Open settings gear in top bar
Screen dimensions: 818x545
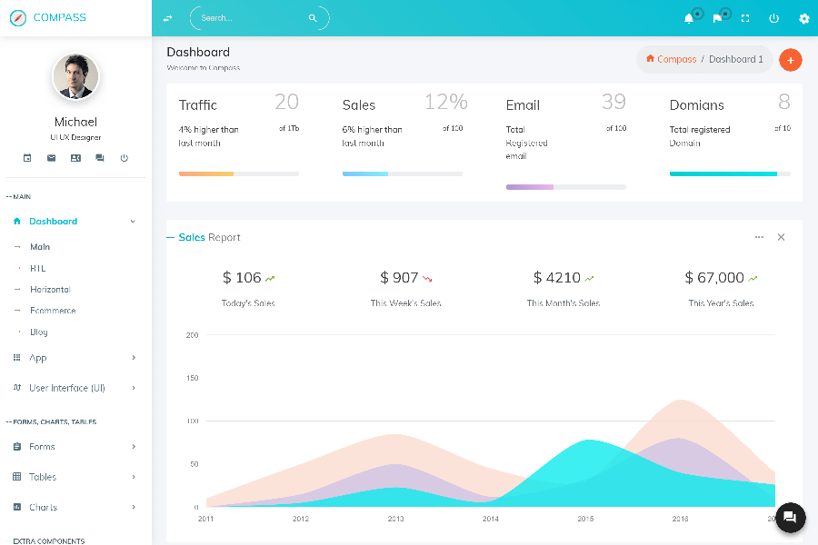[803, 18]
